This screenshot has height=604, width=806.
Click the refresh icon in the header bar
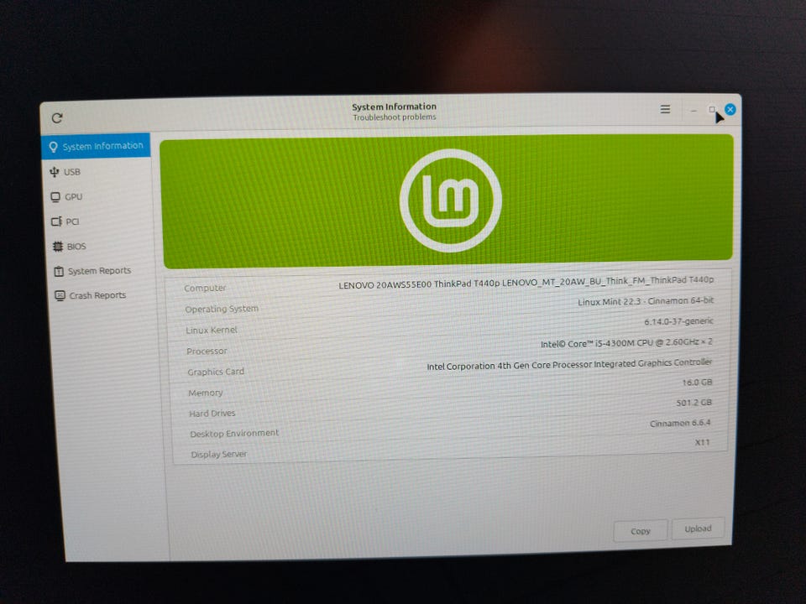[57, 118]
